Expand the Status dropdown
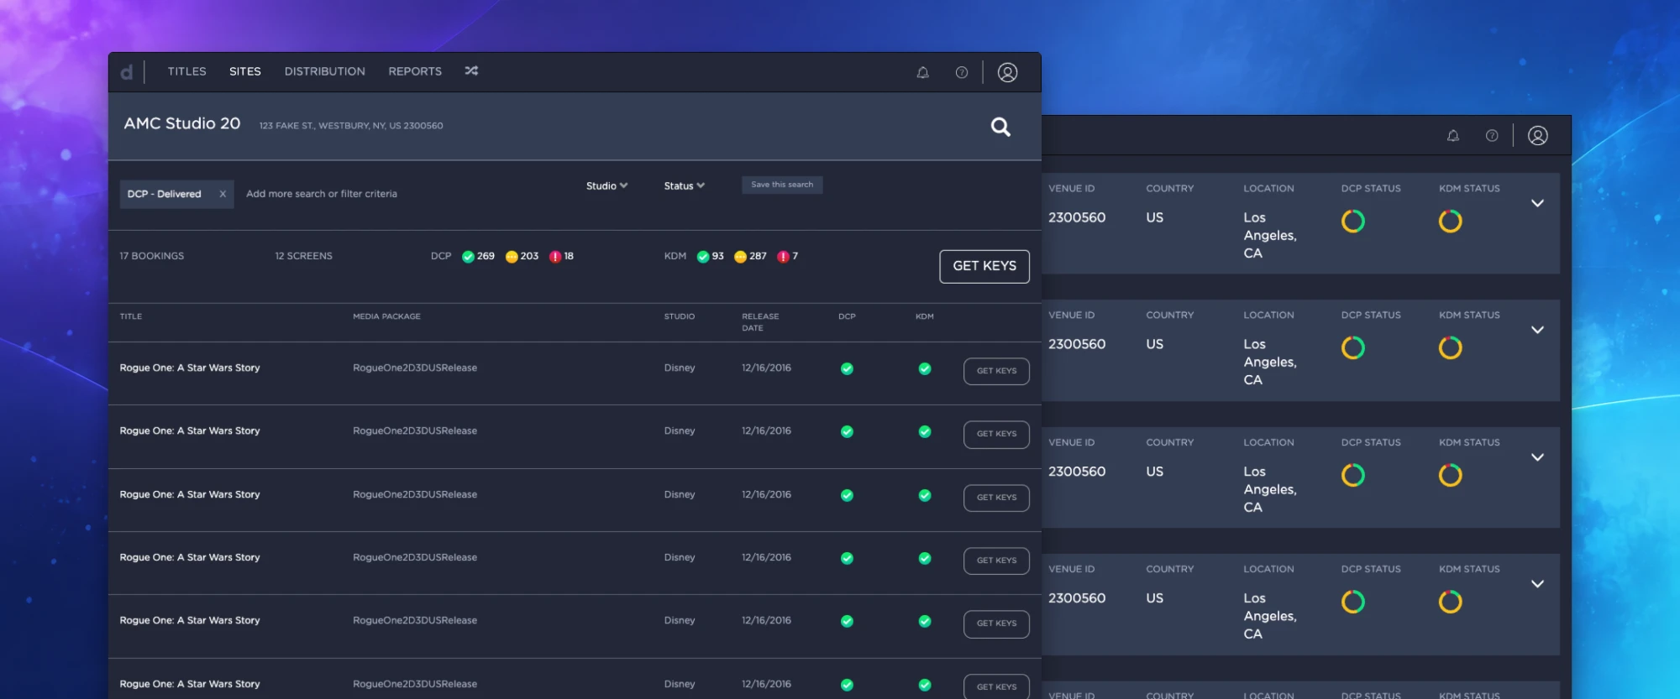 684,185
